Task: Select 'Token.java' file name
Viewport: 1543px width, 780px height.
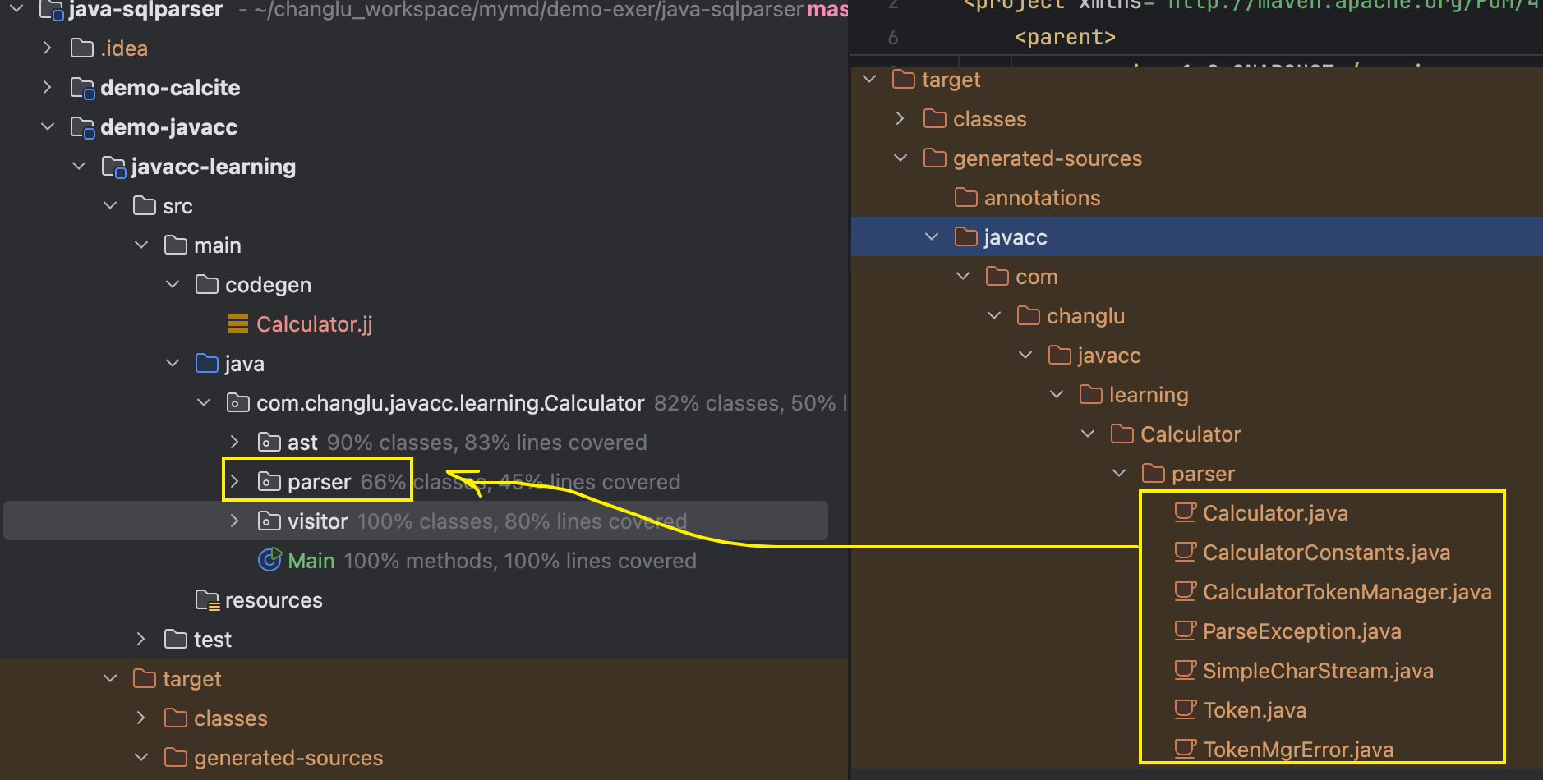Action: [1255, 710]
